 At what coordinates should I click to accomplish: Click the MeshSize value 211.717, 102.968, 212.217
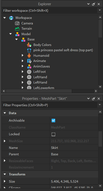click(70, 141)
